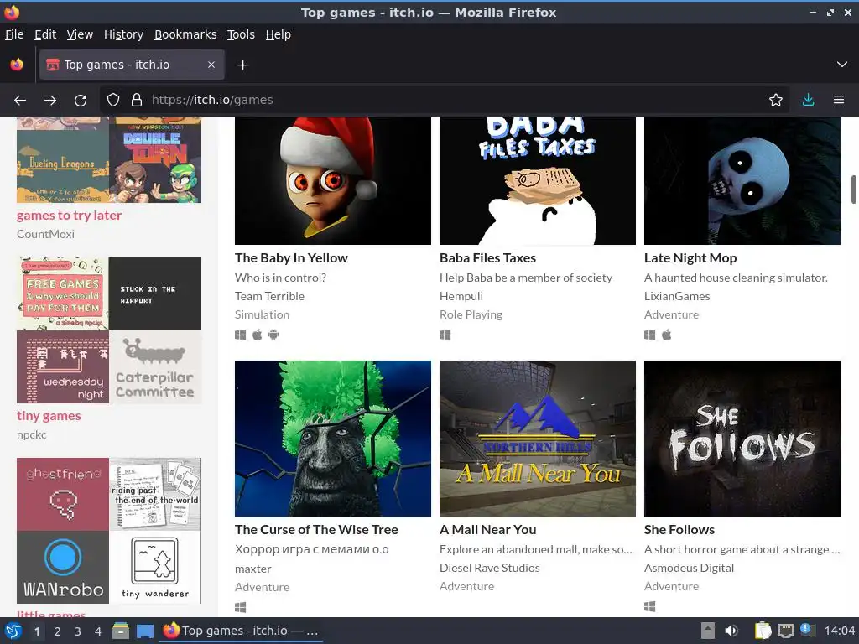
Task: Visit Hempuli developer page
Action: pos(461,296)
